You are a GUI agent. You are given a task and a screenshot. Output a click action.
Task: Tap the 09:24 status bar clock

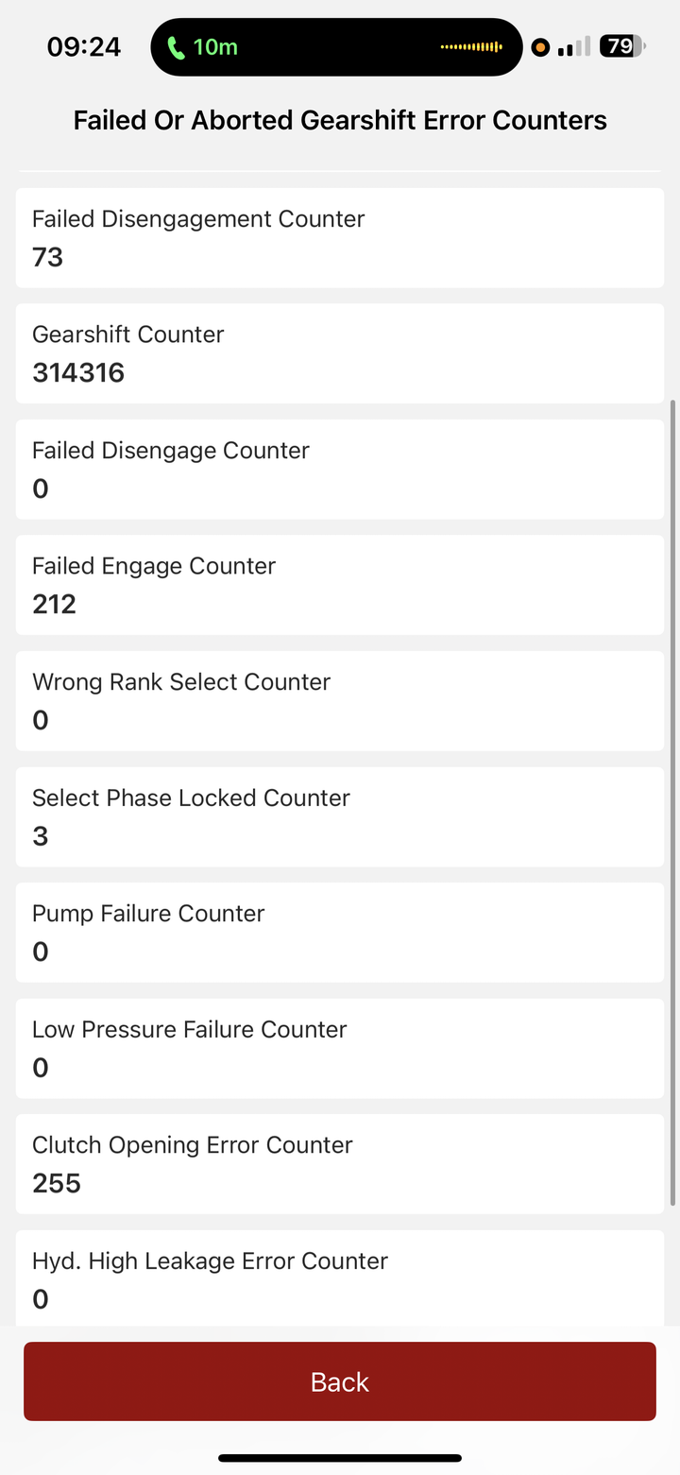(x=84, y=47)
